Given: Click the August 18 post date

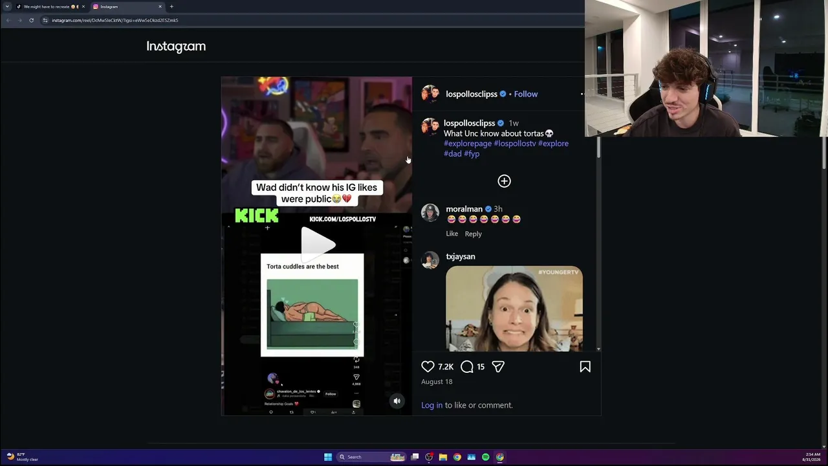Looking at the screenshot, I should tap(437, 382).
